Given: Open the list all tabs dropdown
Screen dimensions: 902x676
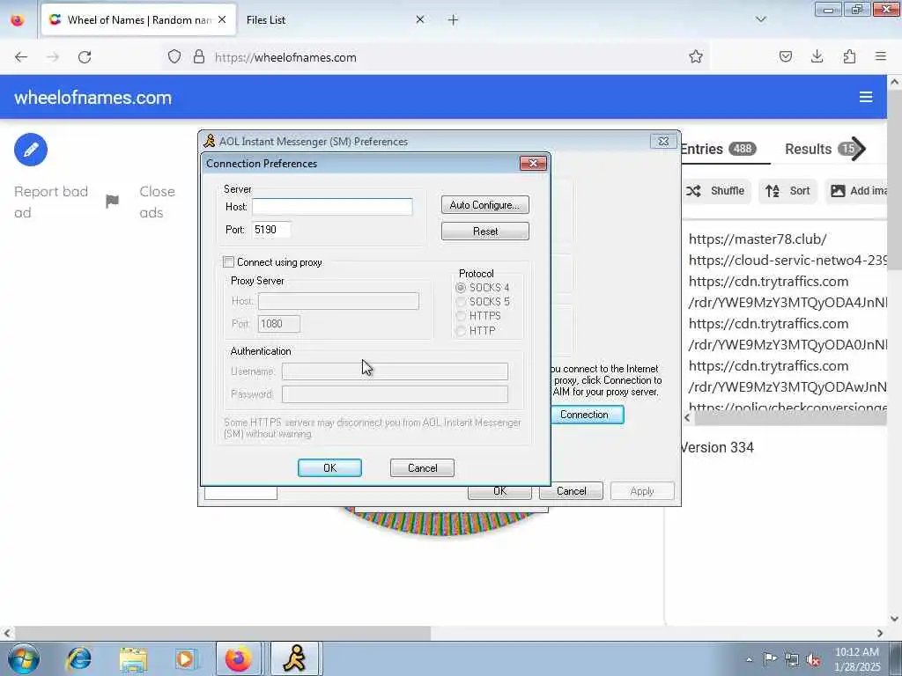Looking at the screenshot, I should [x=761, y=19].
